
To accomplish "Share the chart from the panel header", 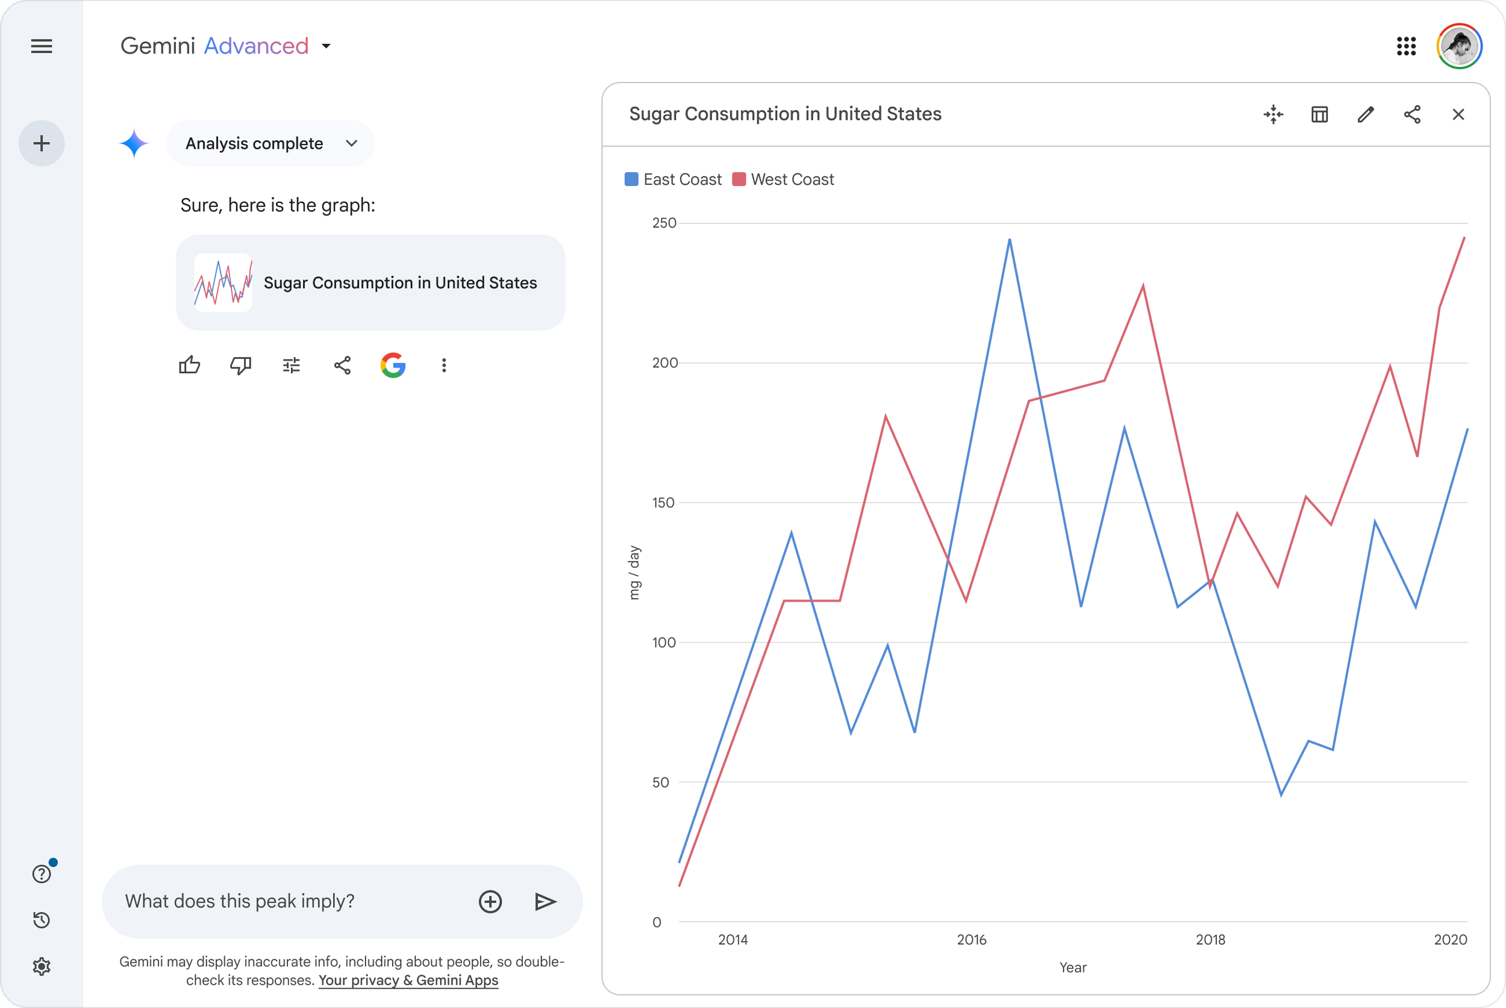I will coord(1412,114).
